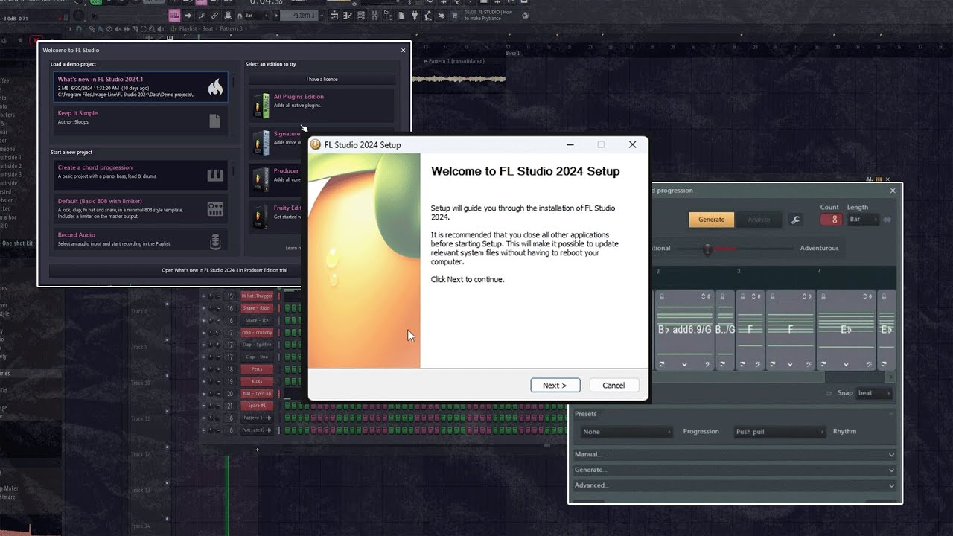Cancel the FL Studio 2024 Setup wizard
The image size is (953, 536).
click(x=613, y=385)
